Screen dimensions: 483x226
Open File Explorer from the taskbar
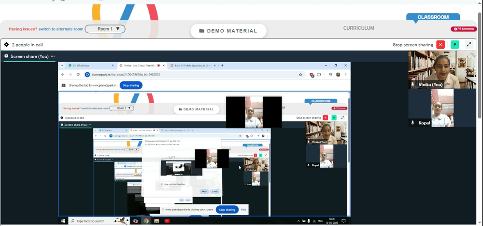click(156, 221)
